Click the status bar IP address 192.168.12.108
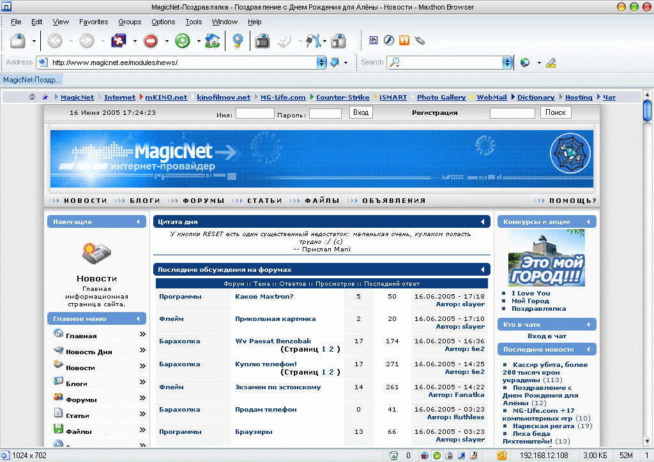This screenshot has width=654, height=462. point(544,456)
